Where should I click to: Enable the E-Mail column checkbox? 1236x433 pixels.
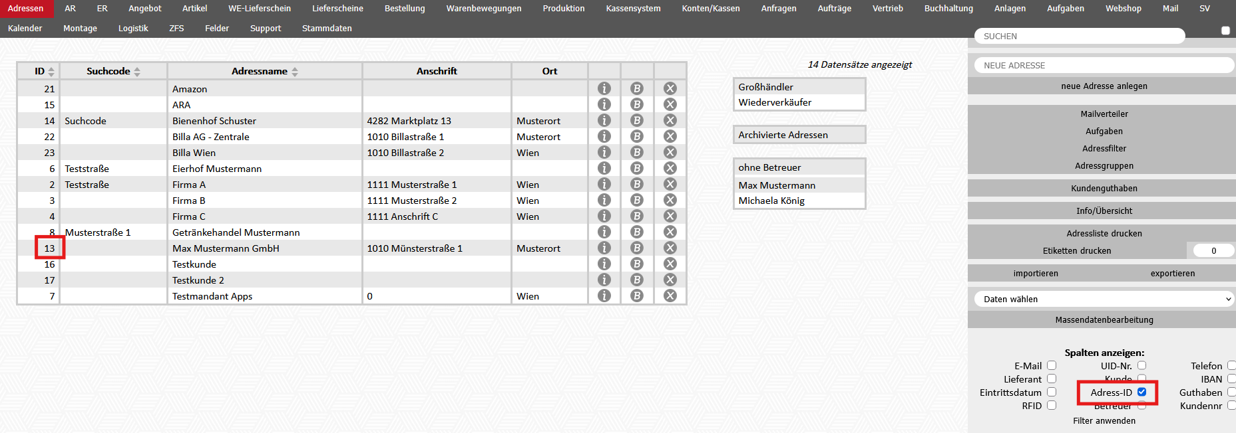[1052, 365]
